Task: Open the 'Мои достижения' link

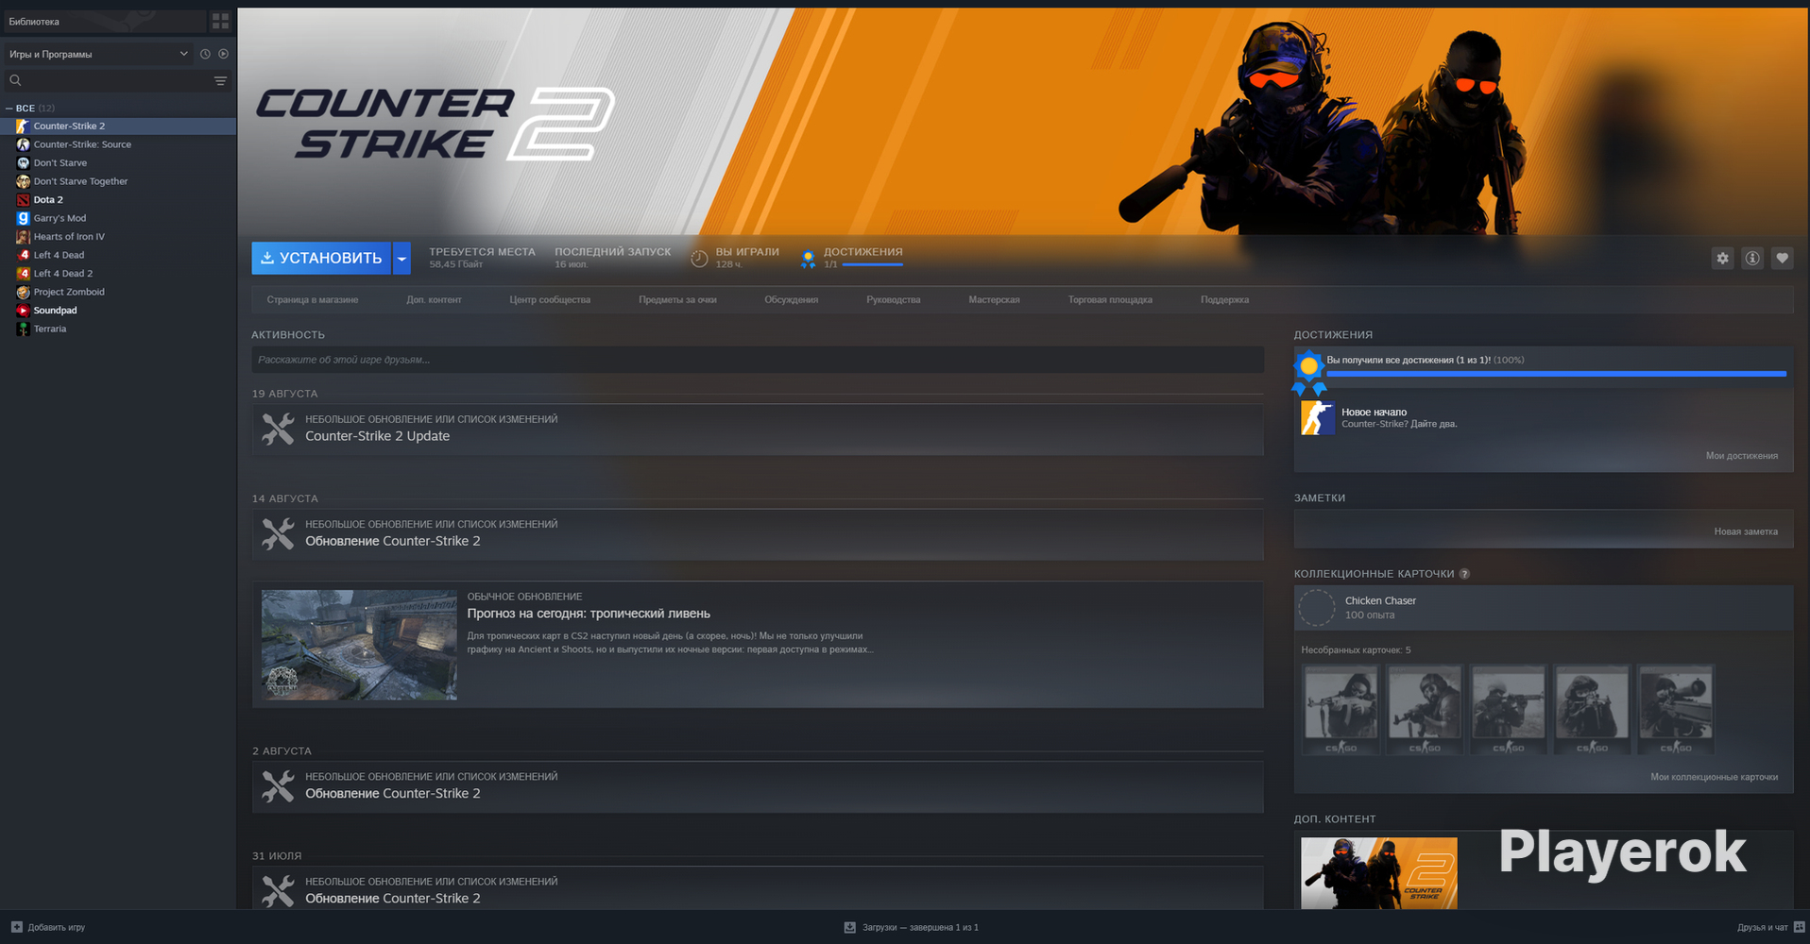Action: pos(1742,456)
